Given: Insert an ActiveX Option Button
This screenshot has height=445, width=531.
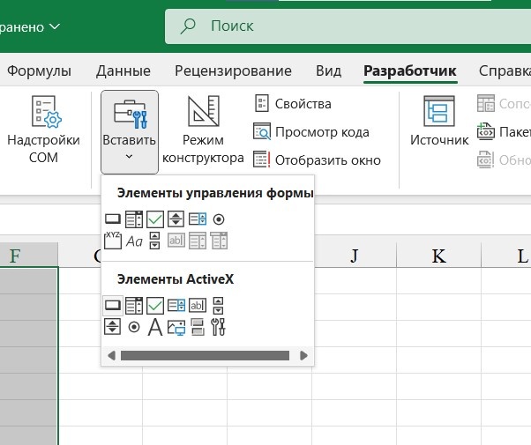Looking at the screenshot, I should click(134, 327).
